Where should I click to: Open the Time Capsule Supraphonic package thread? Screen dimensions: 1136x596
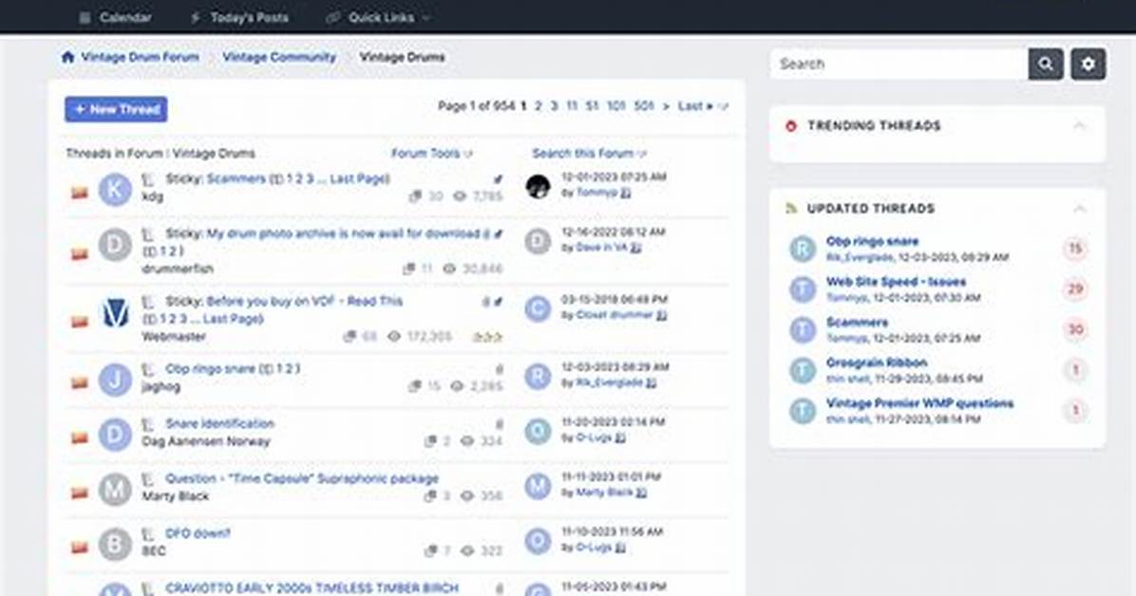[x=301, y=478]
